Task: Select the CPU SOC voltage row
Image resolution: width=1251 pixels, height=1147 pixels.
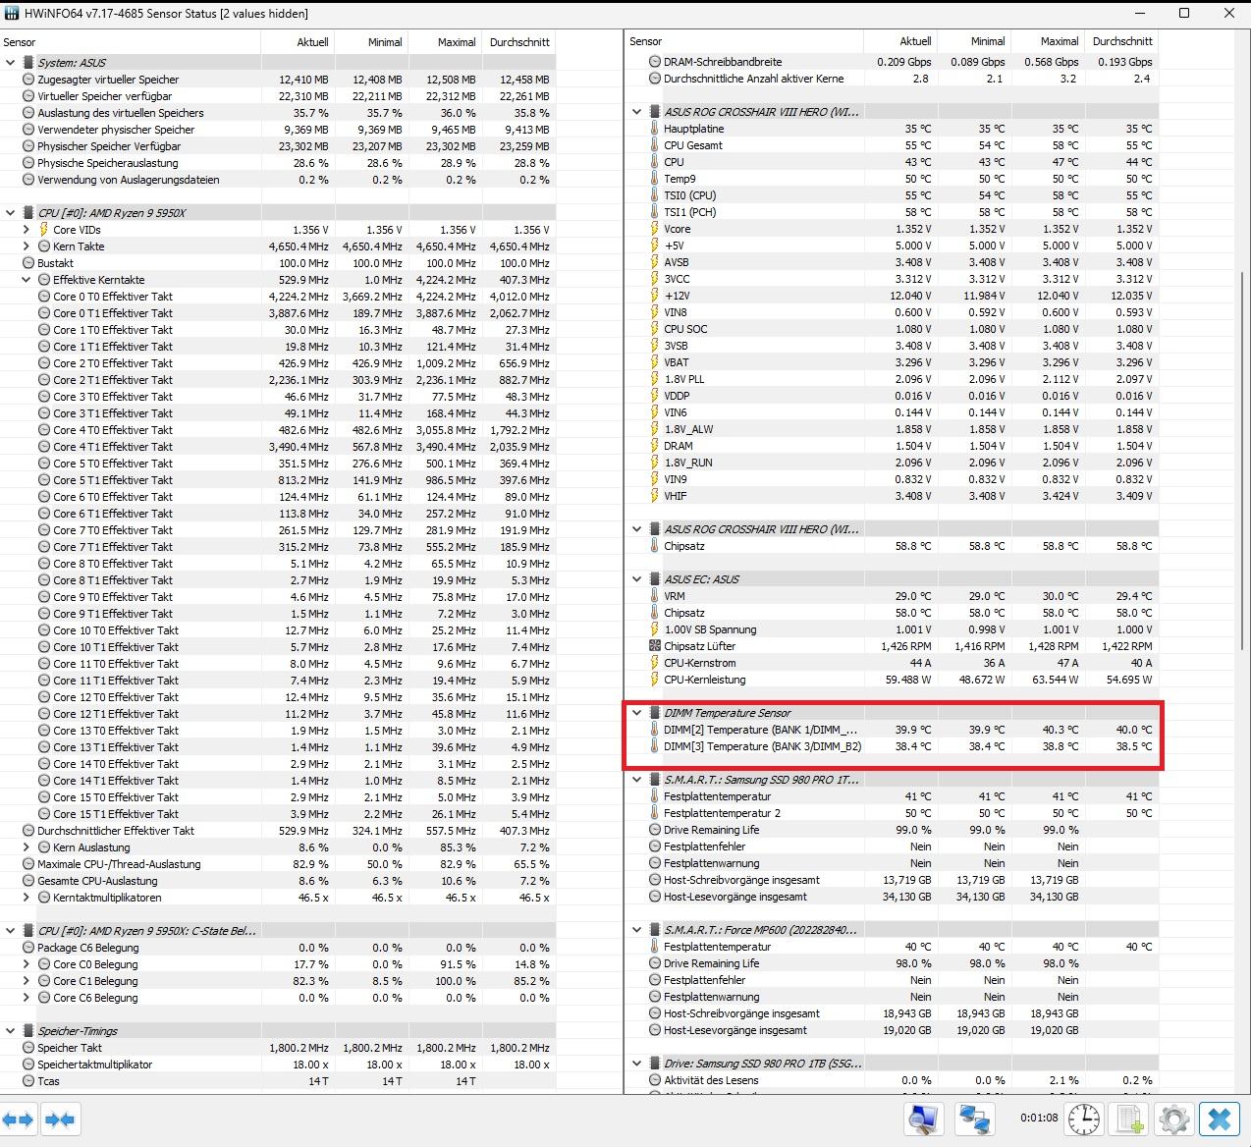Action: point(892,329)
